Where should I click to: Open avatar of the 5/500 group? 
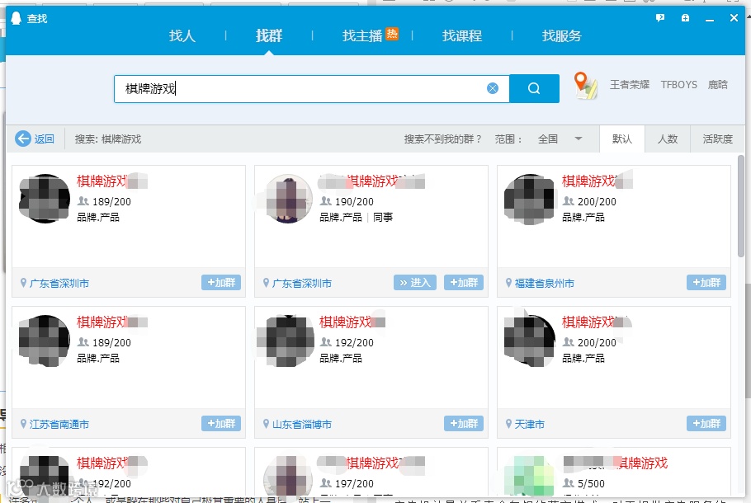[529, 476]
